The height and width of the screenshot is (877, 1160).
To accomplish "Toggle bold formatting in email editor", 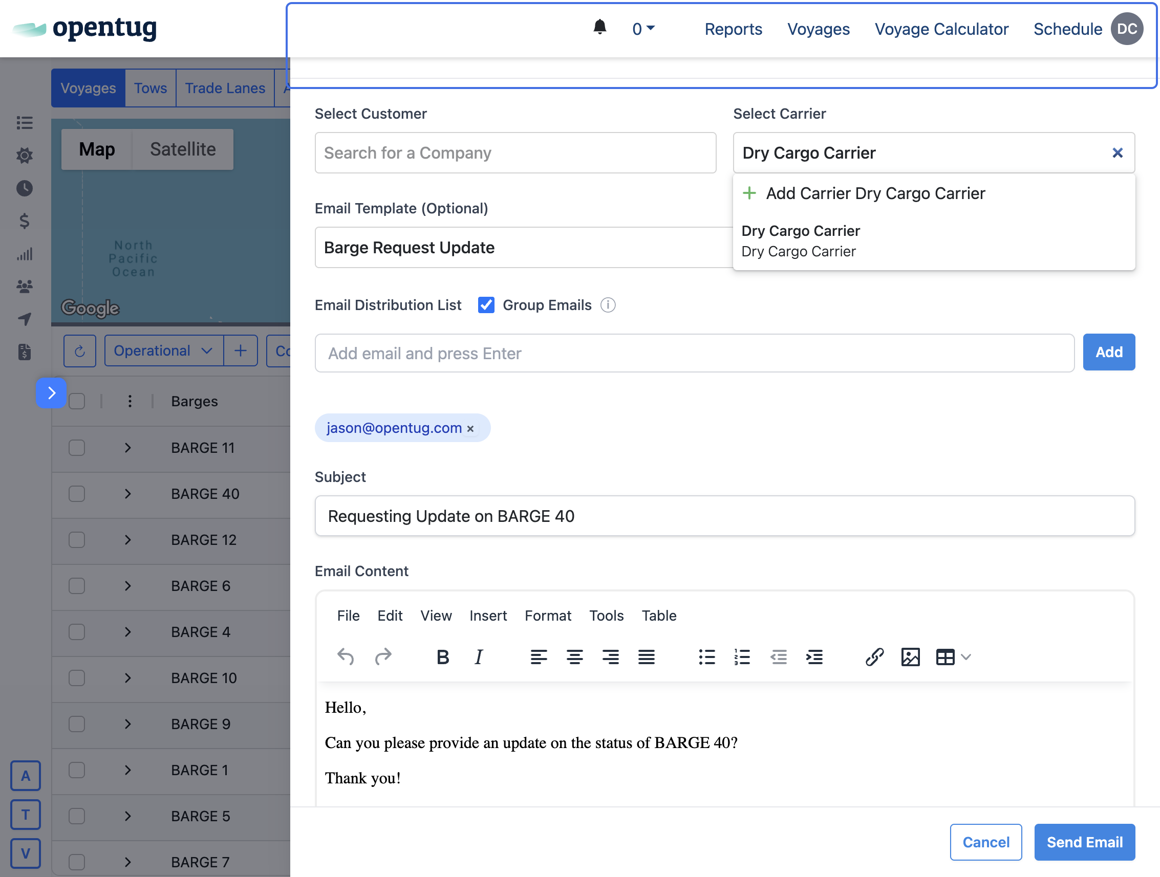I will click(x=443, y=657).
